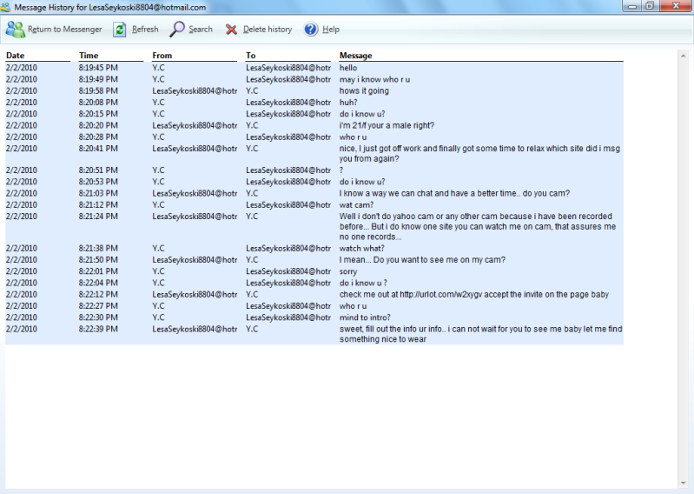
Task: Open Search from the toolbar text
Action: pos(201,30)
